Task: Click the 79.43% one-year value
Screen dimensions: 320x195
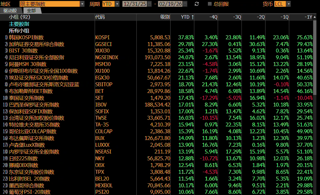Action: tap(305, 44)
